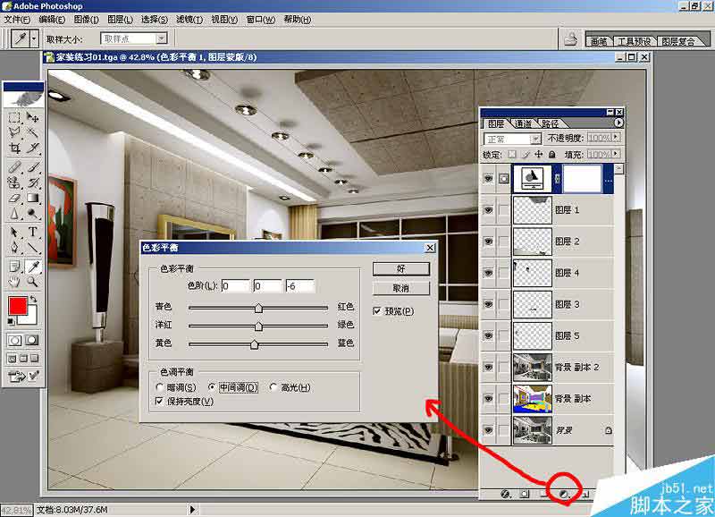Open the 取样大小 dropdown
Screen dimensions: 715x517
[162, 38]
